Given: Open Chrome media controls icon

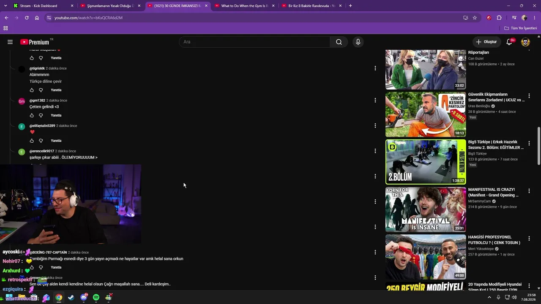Looking at the screenshot, I should click(514, 18).
